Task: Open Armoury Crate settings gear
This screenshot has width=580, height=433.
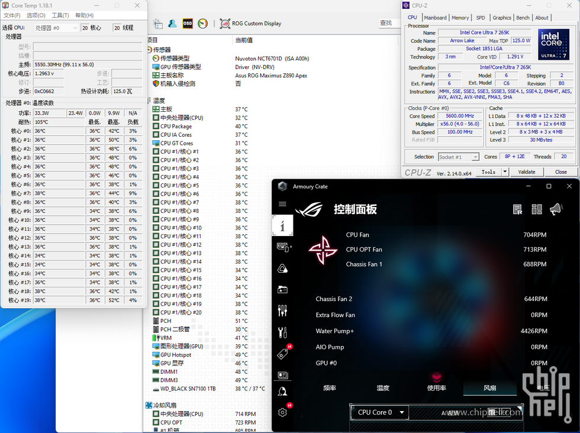Action: tap(283, 412)
